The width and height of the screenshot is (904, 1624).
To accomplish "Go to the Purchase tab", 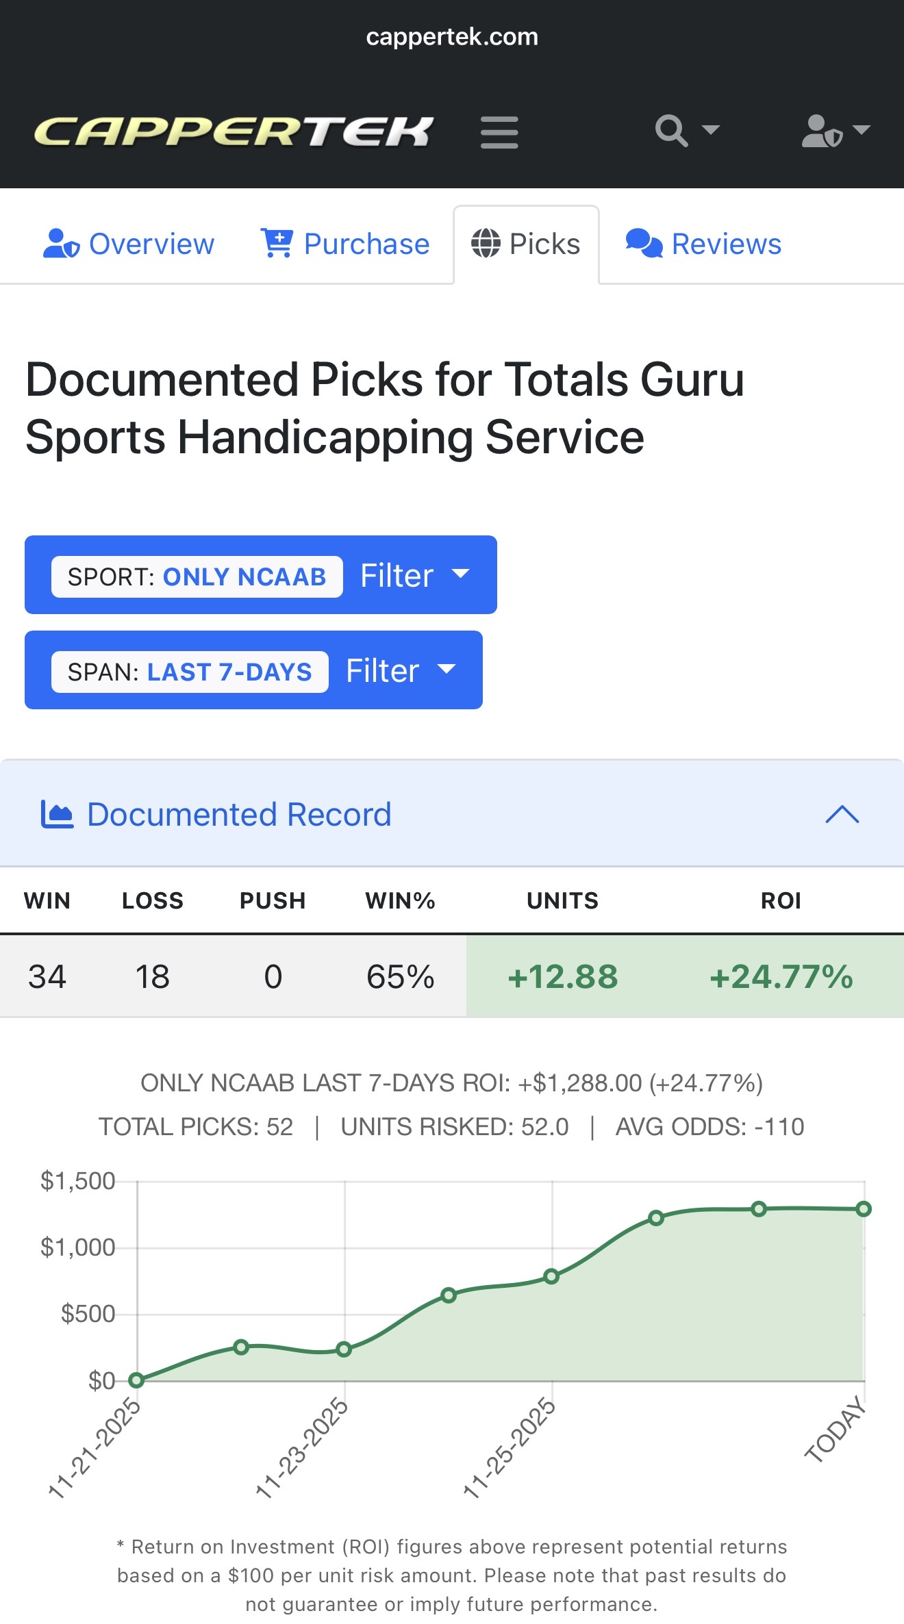I will (x=366, y=244).
